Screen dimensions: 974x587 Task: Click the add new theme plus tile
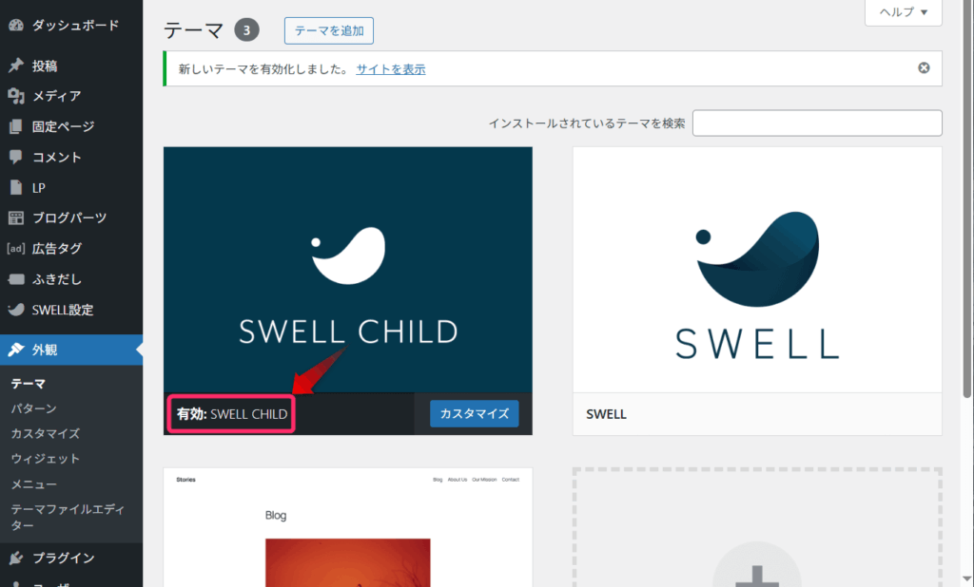757,527
